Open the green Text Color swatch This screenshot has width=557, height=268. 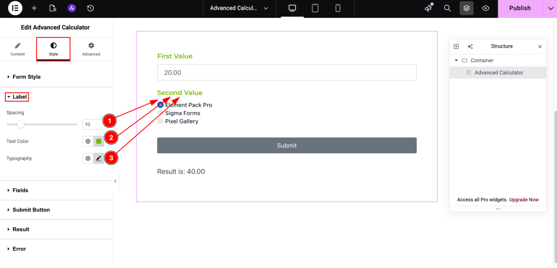coord(98,141)
